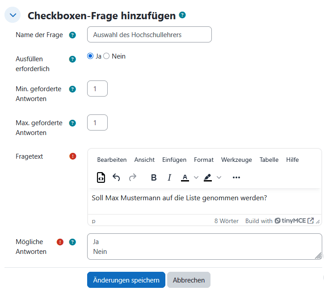
Task: Click the p element path in status bar
Action: pos(93,221)
